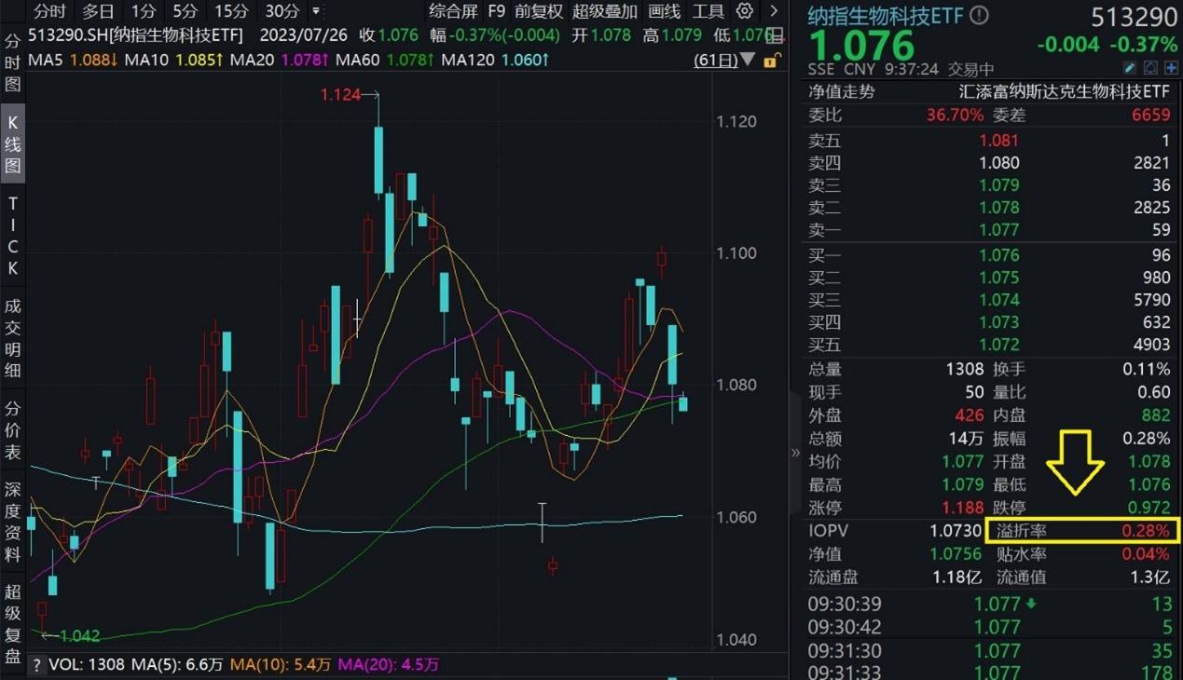Open the settings gear in the toolbar

[x=744, y=11]
